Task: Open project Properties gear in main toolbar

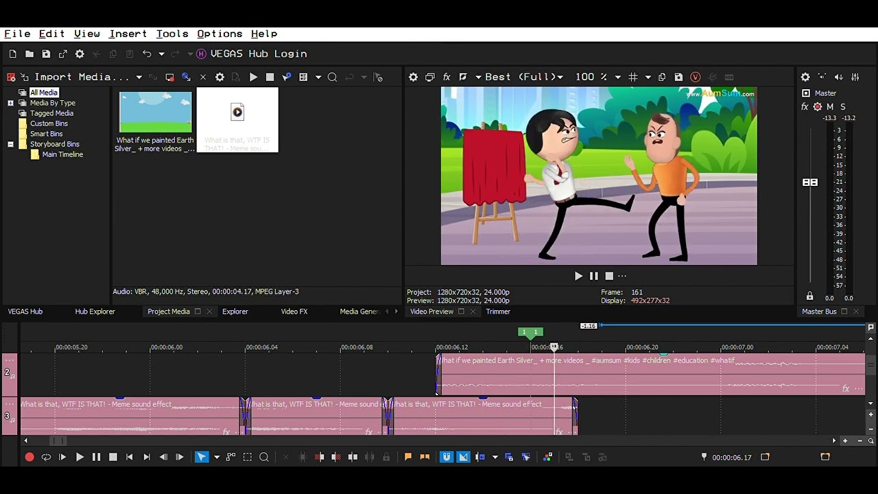Action: point(80,54)
